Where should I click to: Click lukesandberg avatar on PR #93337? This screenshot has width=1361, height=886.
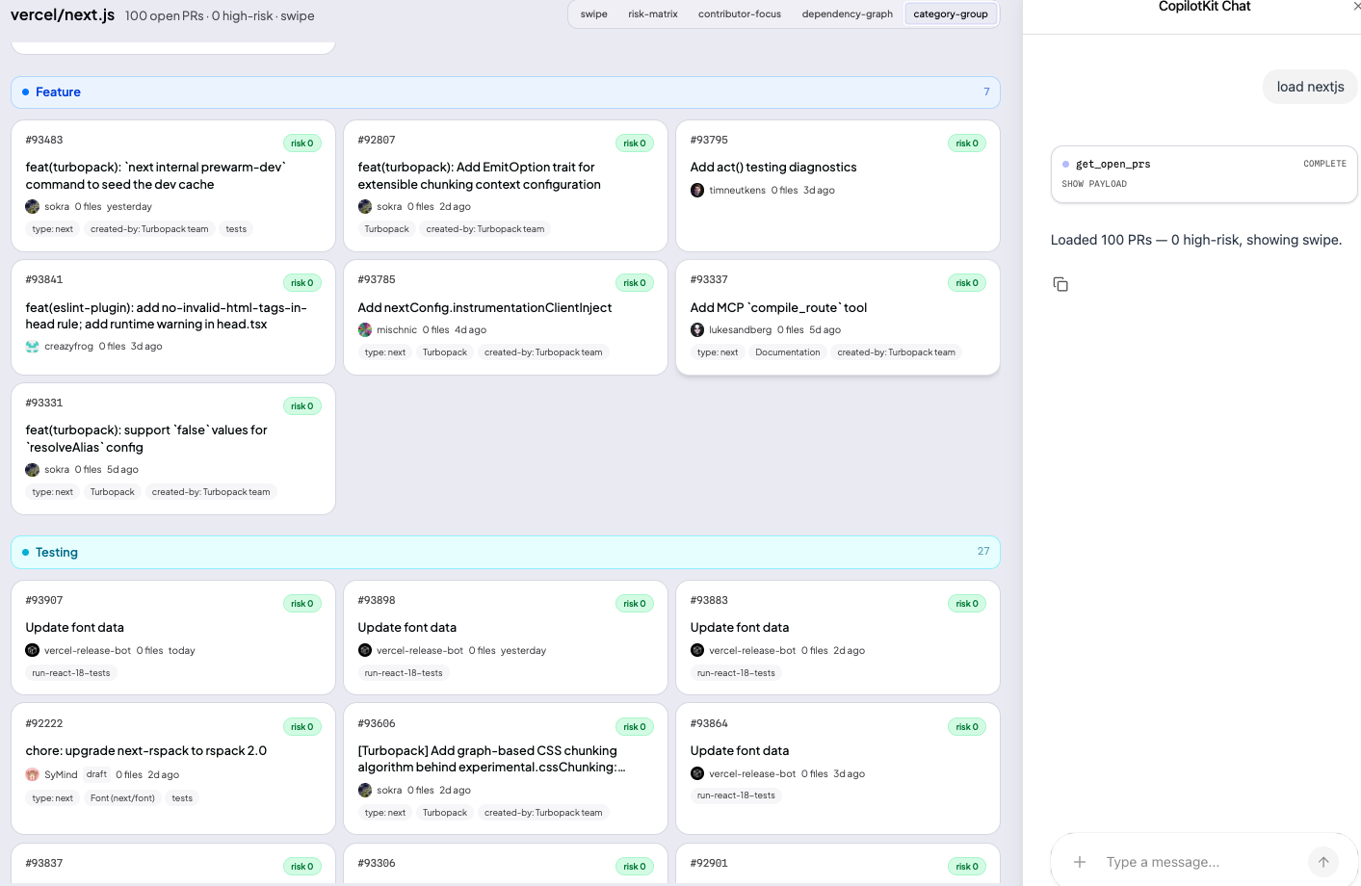coord(697,330)
